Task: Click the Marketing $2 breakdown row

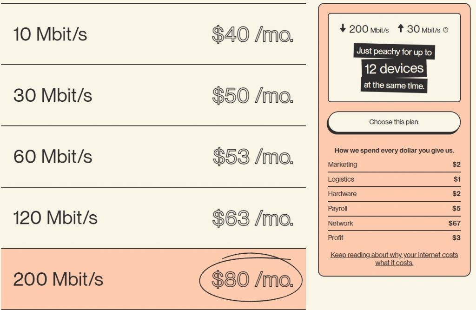Action: [x=394, y=165]
